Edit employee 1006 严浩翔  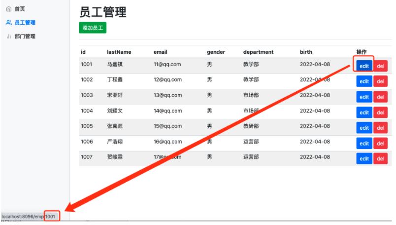(x=364, y=144)
